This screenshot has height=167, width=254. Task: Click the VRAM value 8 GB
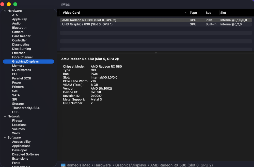(94, 85)
